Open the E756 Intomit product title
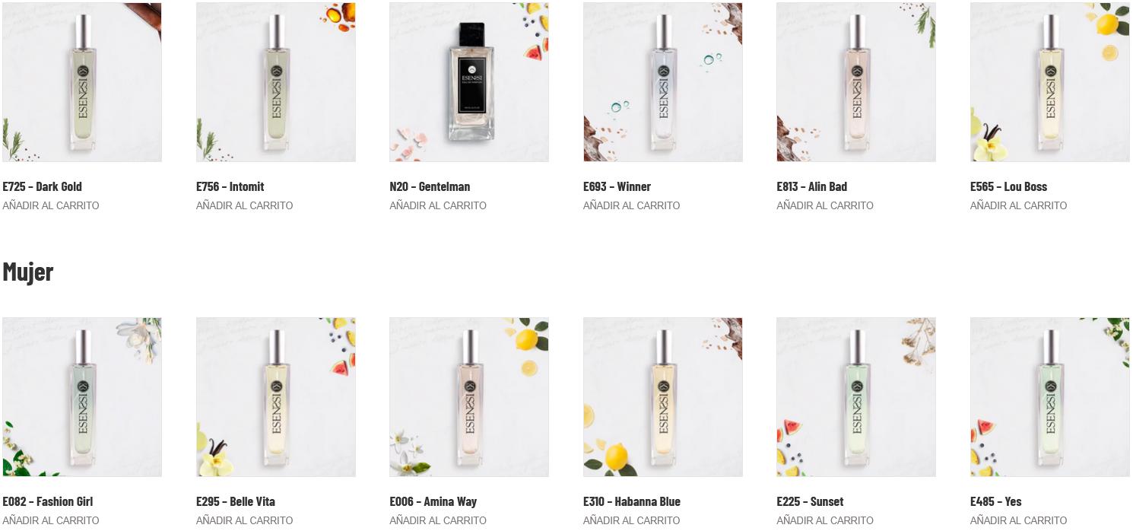1133x531 pixels. point(230,186)
